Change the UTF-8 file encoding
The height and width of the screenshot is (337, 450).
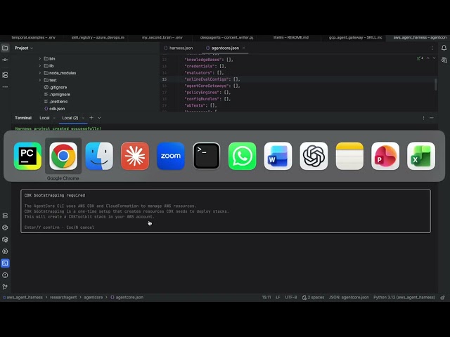point(290,298)
